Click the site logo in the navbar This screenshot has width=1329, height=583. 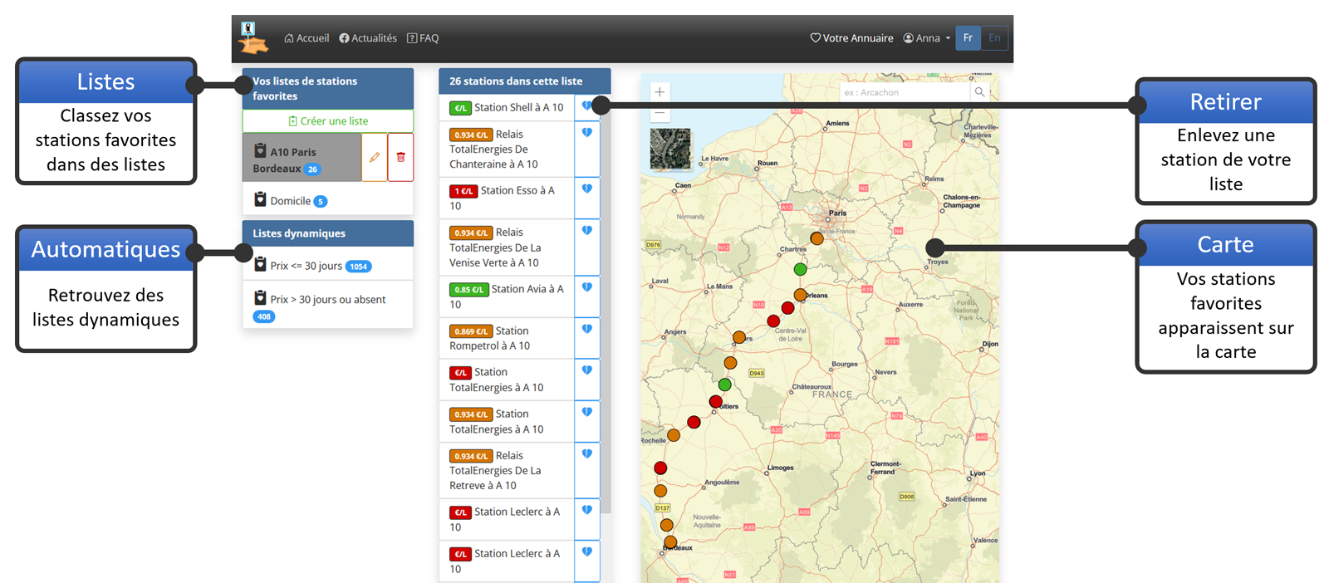click(253, 38)
